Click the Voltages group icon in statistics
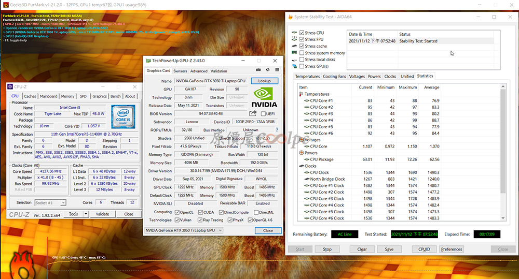This screenshot has height=279, width=519. [x=301, y=140]
